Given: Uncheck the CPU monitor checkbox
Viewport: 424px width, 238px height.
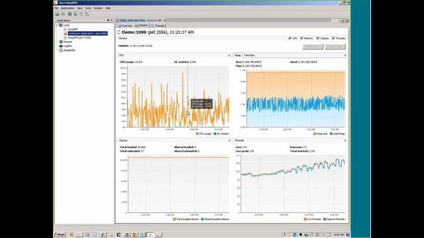Looking at the screenshot, I should [290, 38].
